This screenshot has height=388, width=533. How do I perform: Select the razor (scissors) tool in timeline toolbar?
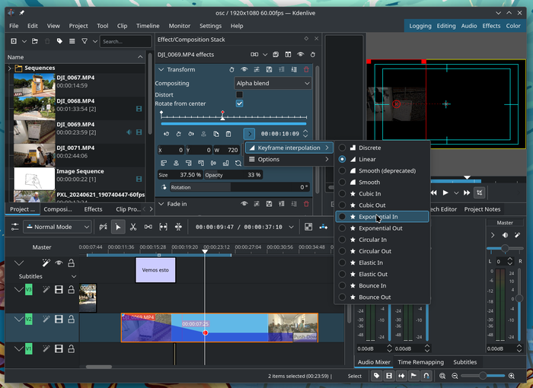point(132,227)
